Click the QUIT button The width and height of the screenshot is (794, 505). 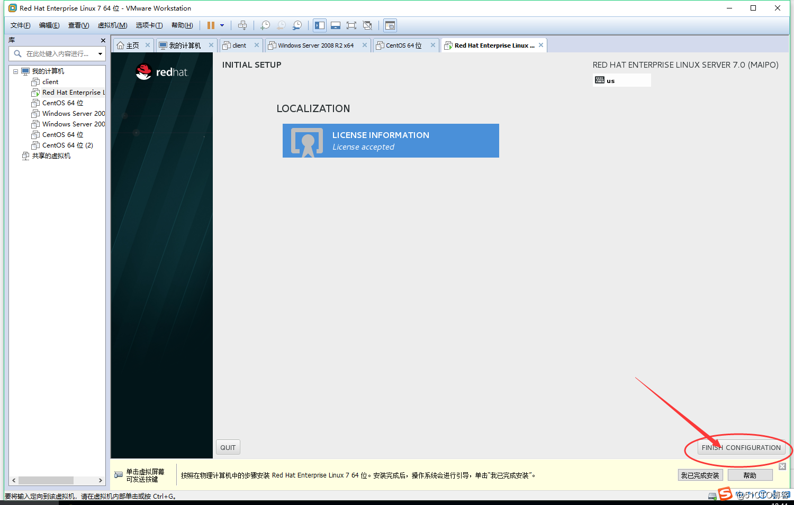coord(228,447)
